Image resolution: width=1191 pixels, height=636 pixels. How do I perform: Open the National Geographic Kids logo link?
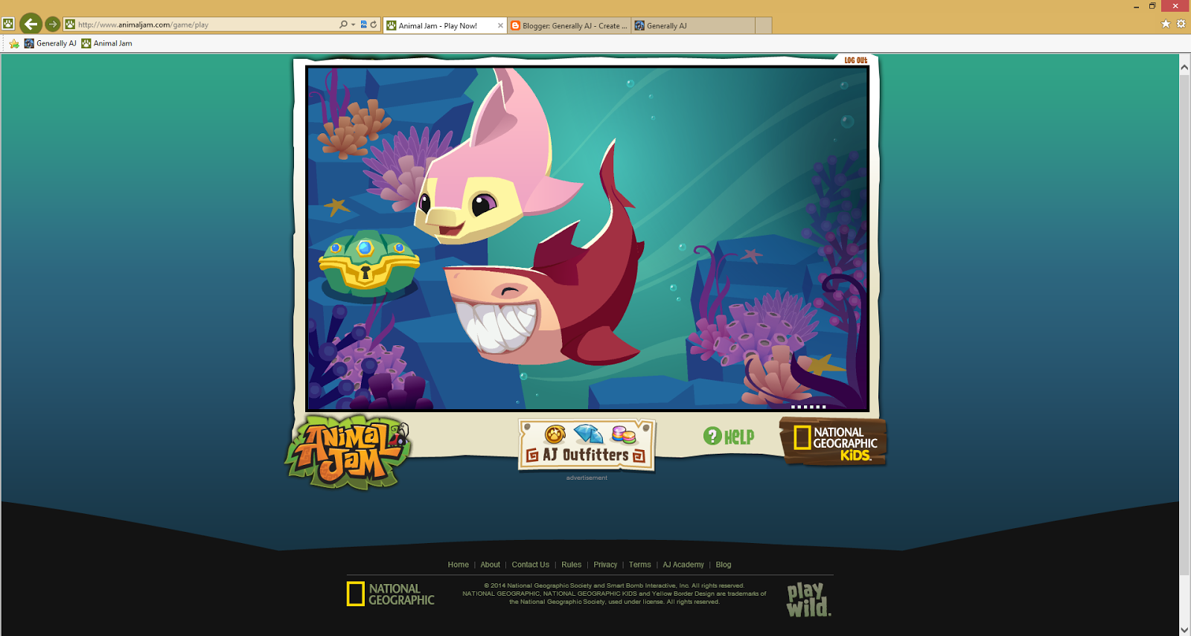[833, 441]
